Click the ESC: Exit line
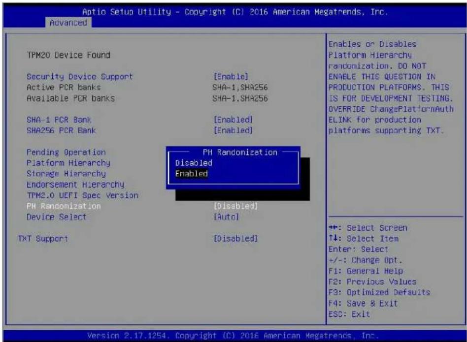The image size is (467, 342). [x=349, y=314]
